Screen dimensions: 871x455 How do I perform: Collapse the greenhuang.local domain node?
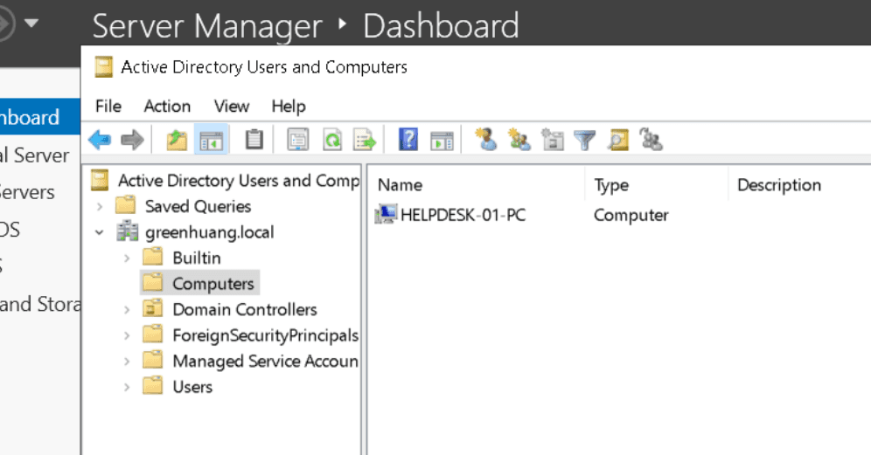click(x=100, y=232)
